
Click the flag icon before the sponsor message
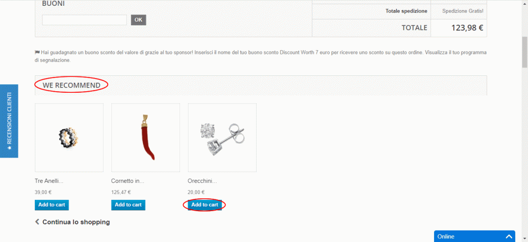pos(37,52)
